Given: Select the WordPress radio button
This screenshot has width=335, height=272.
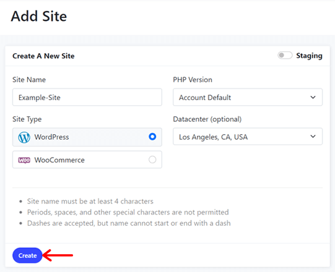Looking at the screenshot, I should 152,137.
